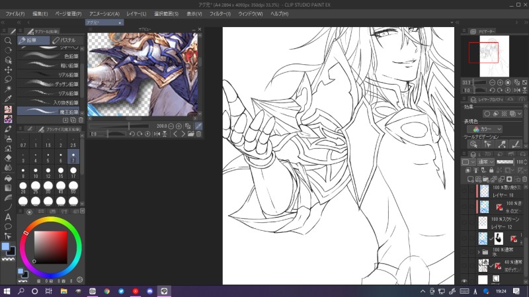Open the color wheel panel menu
This screenshot has height=297, width=529.
pyautogui.click(x=20, y=211)
